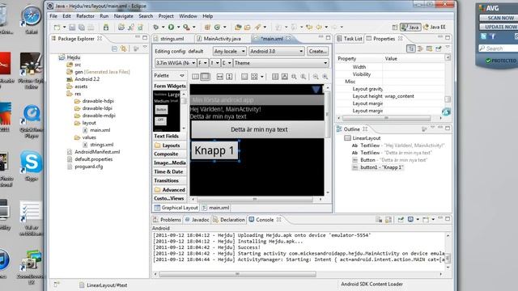Viewport: 518px width, 291px height.
Task: Open the Android SDK manager icon
Action: (106, 27)
